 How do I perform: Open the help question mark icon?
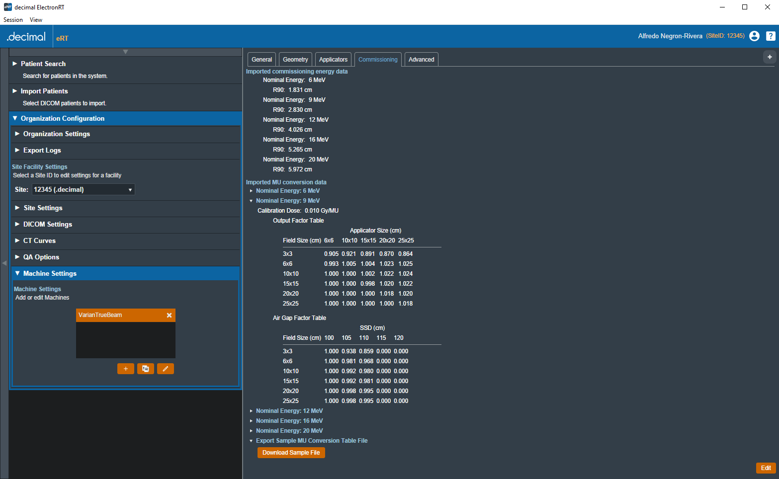coord(770,36)
